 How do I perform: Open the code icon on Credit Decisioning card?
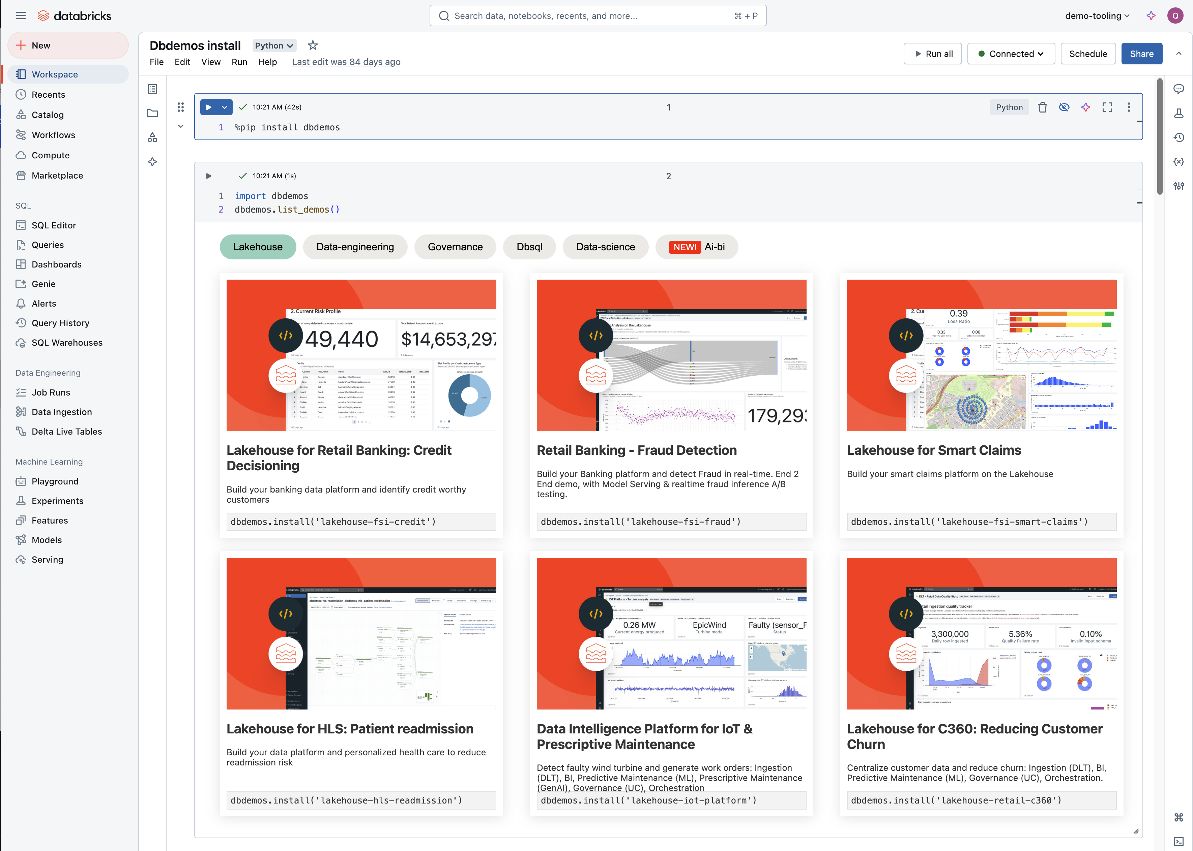(286, 335)
